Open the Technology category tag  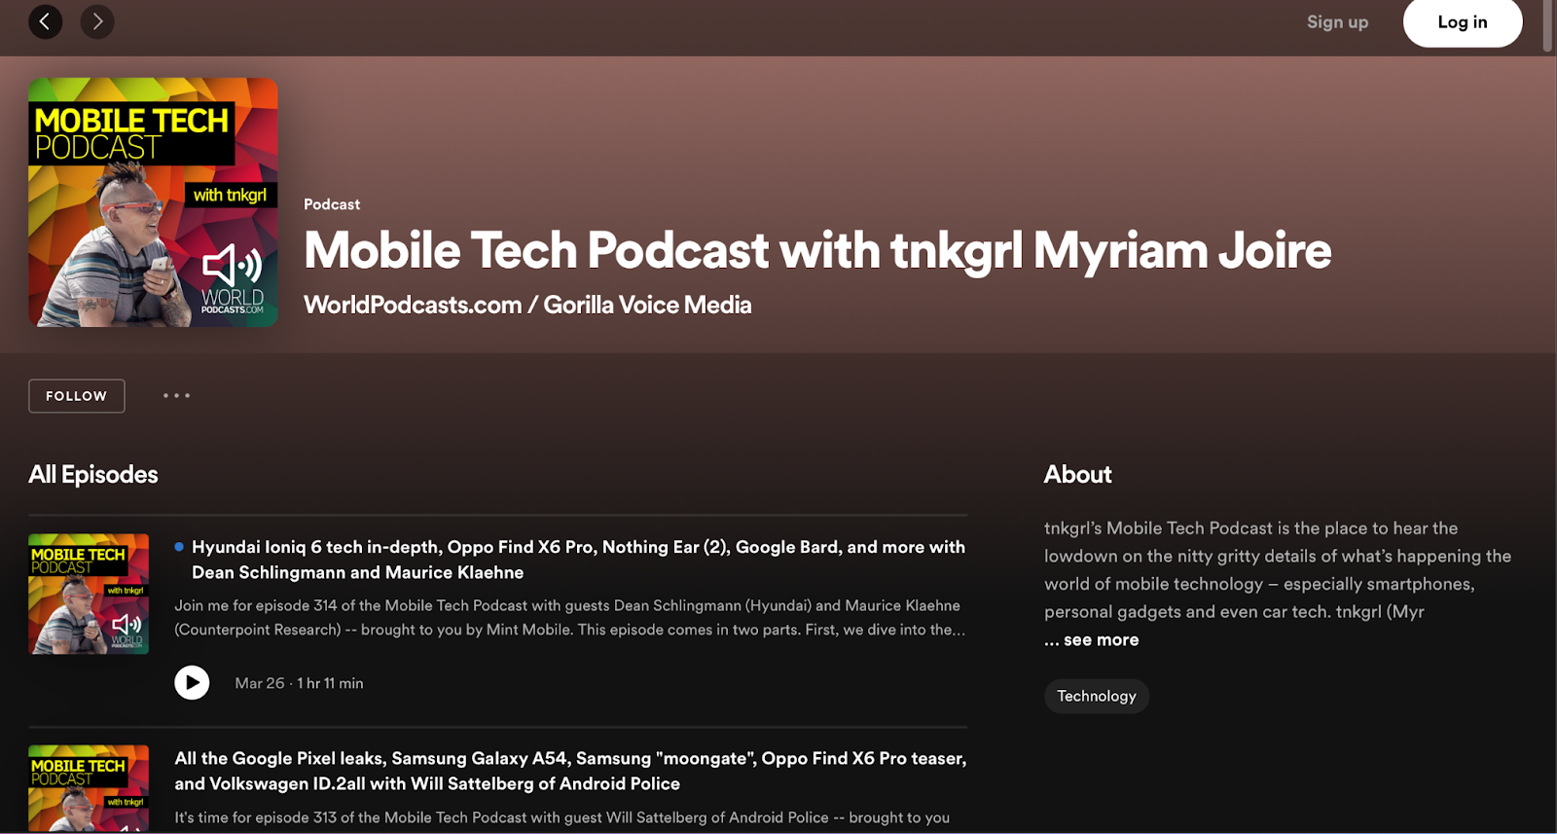(1097, 696)
